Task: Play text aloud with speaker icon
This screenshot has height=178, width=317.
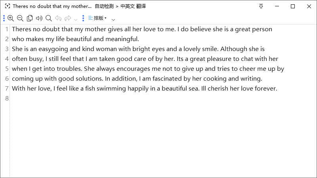Action: (39, 18)
